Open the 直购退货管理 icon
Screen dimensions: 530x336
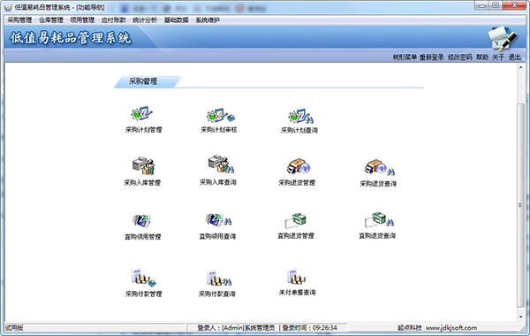point(296,220)
